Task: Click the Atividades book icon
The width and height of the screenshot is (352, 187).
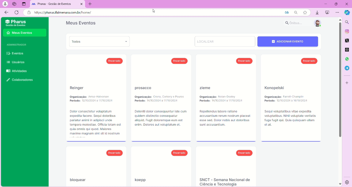Action: click(x=8, y=71)
